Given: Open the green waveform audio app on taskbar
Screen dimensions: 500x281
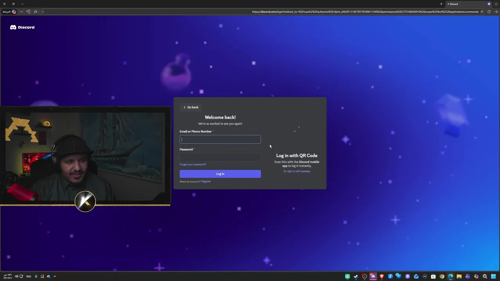Looking at the screenshot, I should click(x=347, y=276).
